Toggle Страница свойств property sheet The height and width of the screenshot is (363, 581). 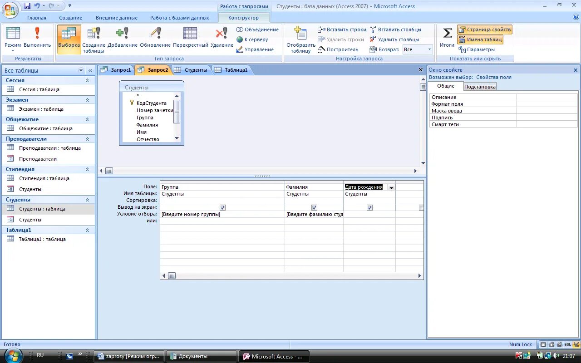point(485,29)
